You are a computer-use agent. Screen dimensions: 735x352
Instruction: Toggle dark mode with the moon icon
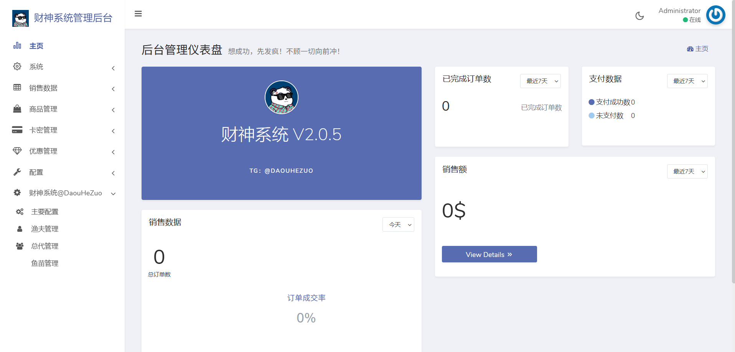click(x=639, y=16)
